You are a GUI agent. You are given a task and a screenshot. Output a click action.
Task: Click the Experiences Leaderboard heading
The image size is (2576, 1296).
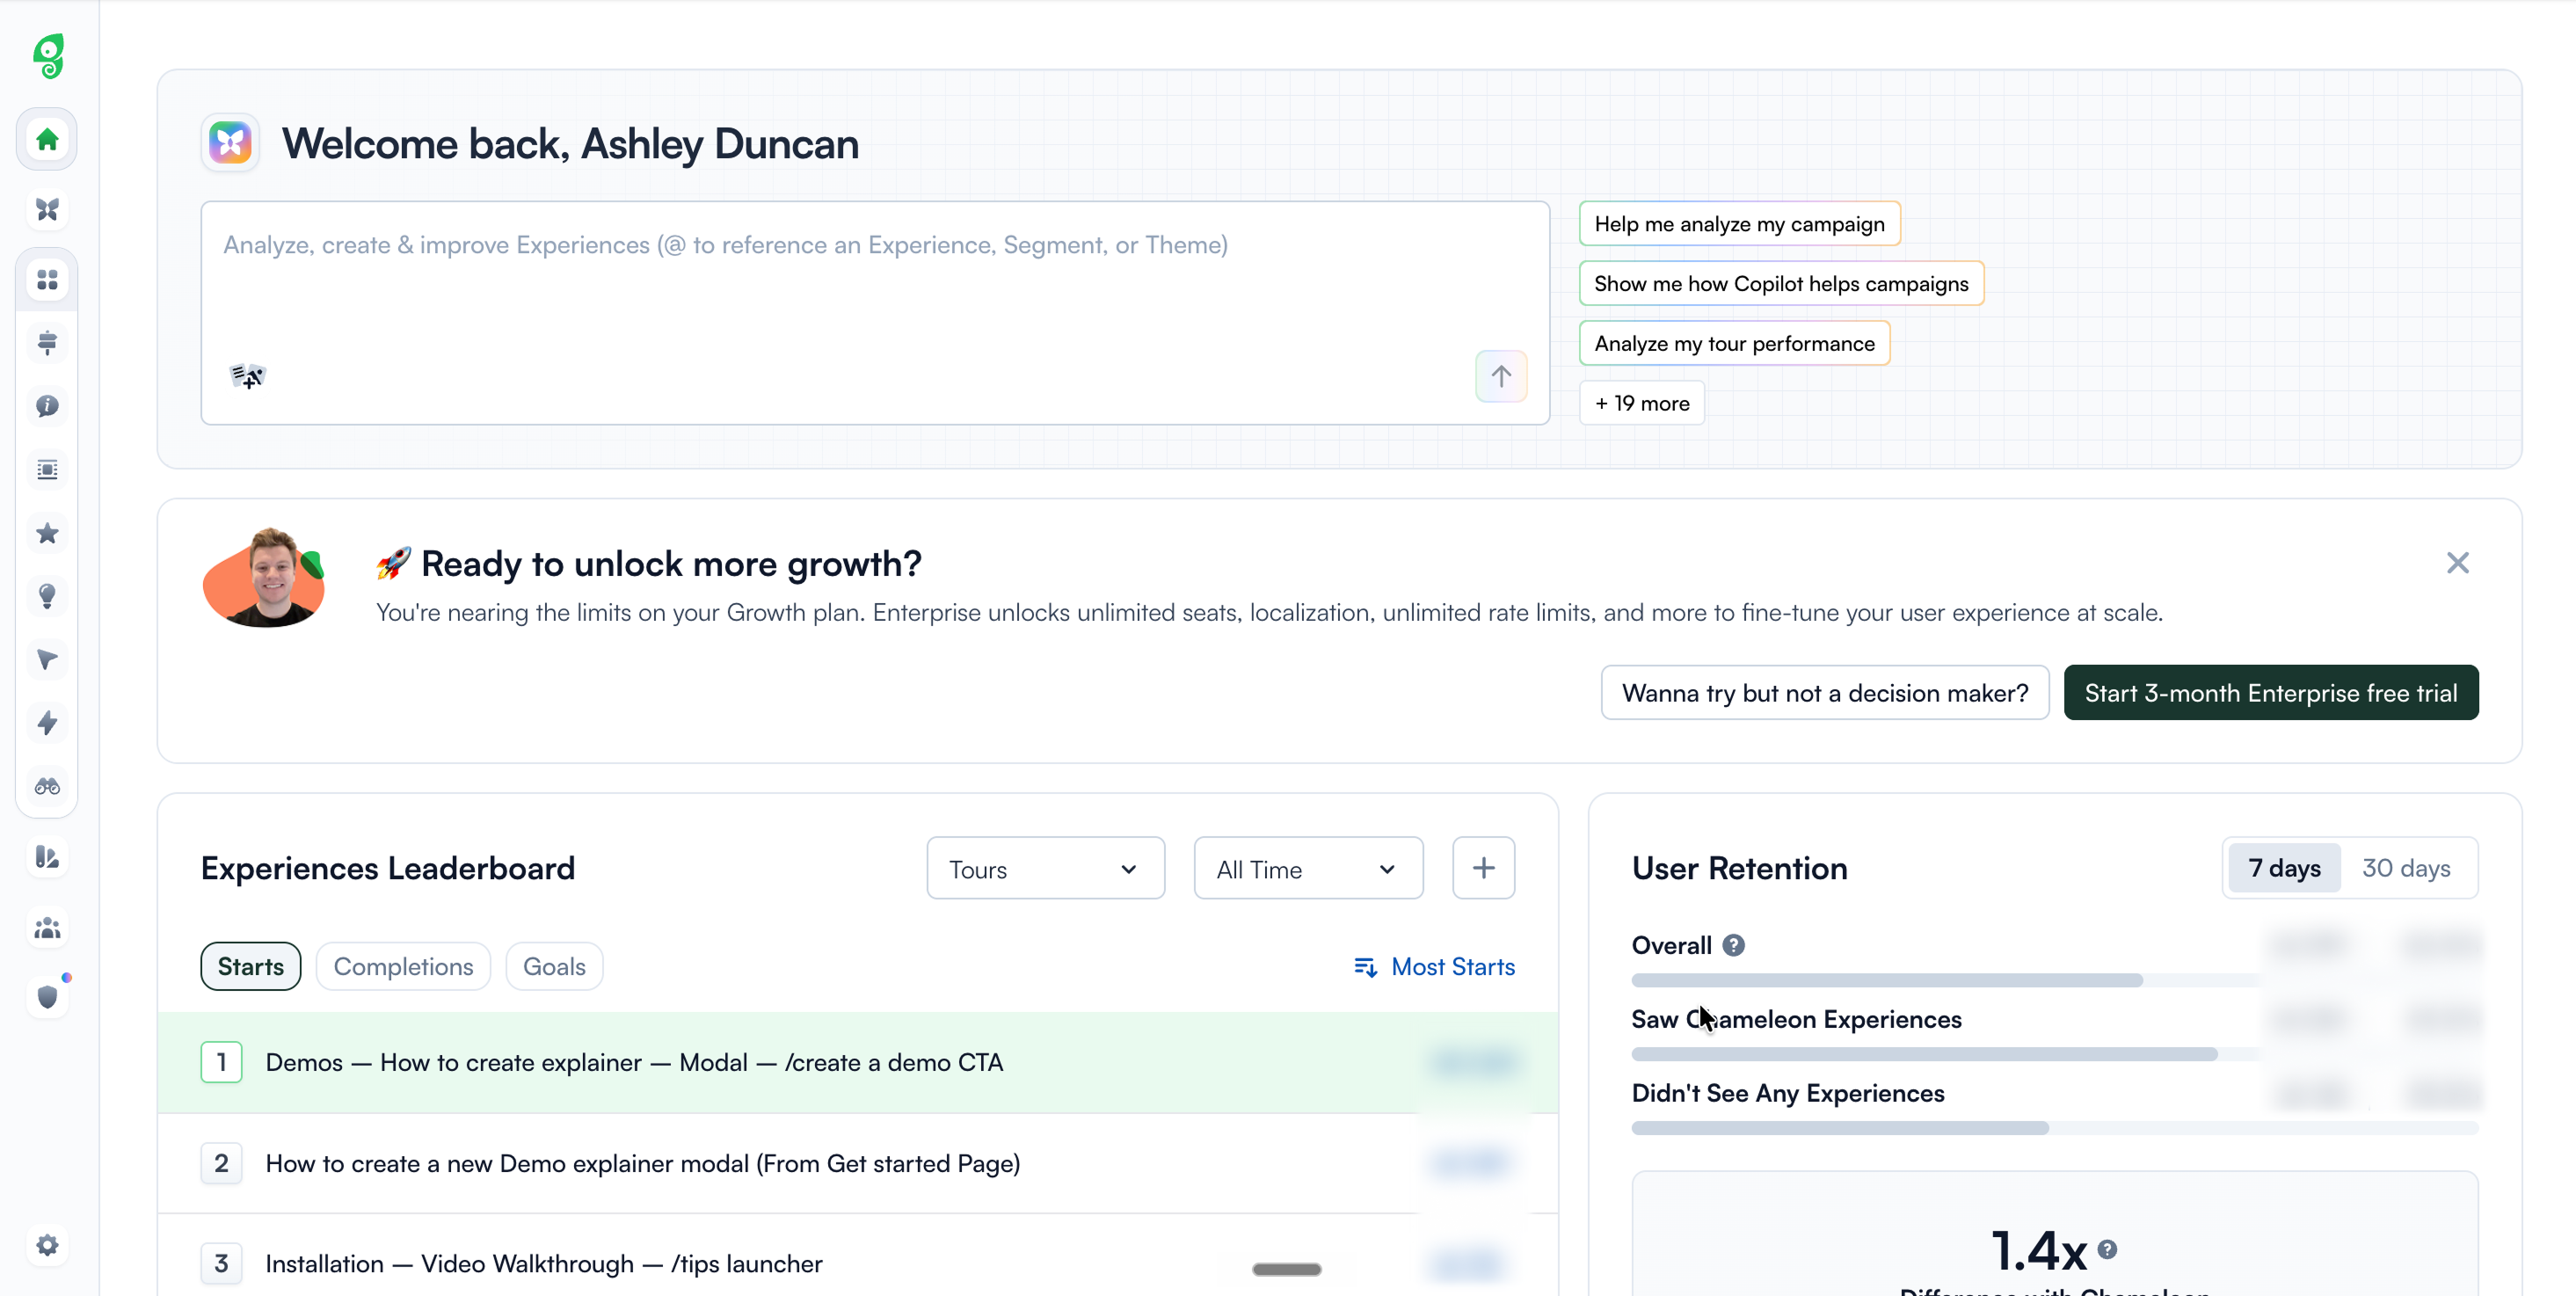[x=388, y=868]
